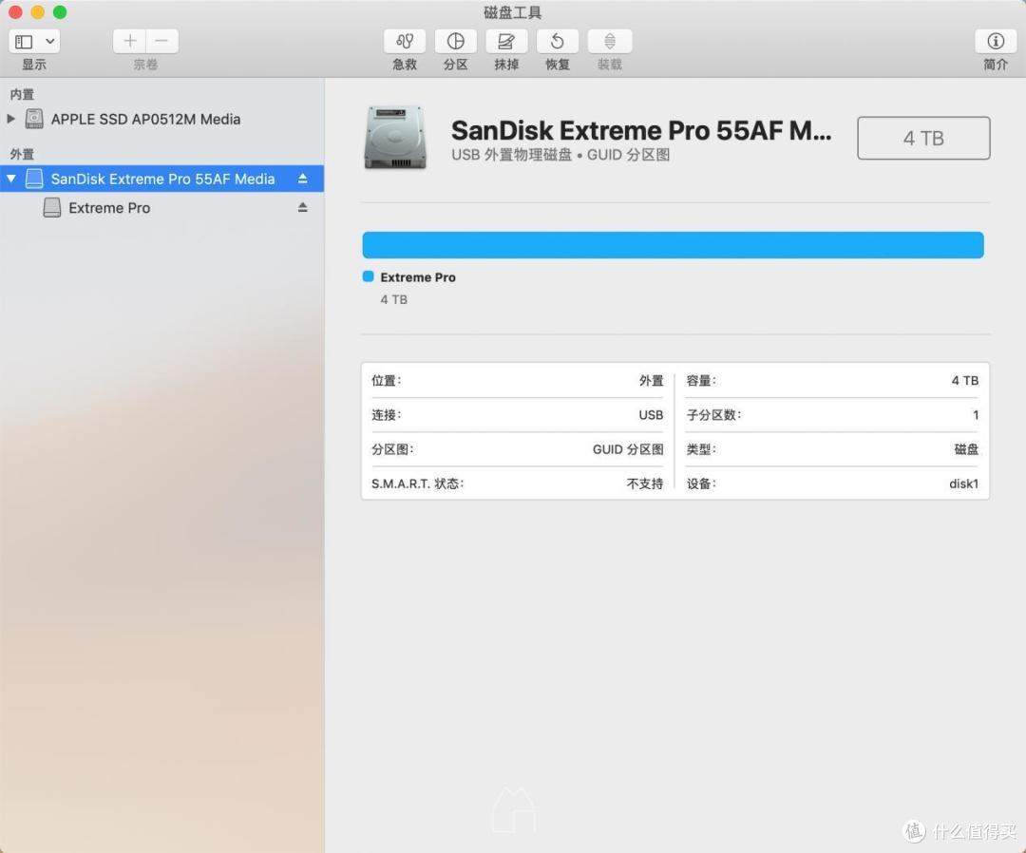Click the 4 TB capacity box

pyautogui.click(x=923, y=138)
